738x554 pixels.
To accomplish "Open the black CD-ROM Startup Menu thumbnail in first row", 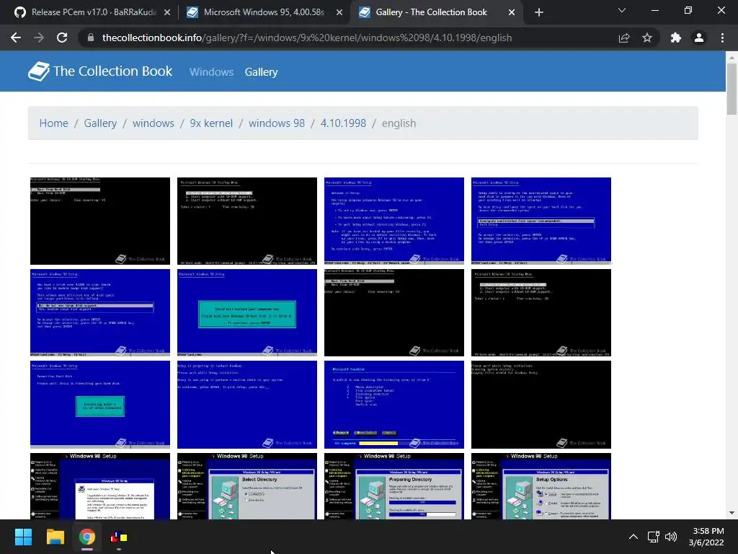I will click(100, 221).
